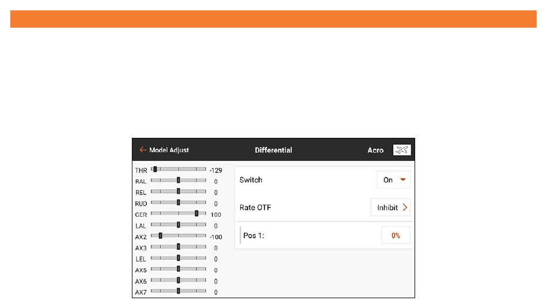Click the Rate OTF row label
This screenshot has height=308, width=547.
(255, 207)
